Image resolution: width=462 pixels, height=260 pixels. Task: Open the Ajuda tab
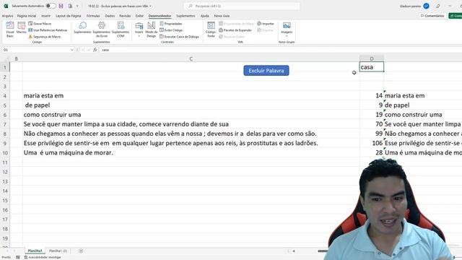[x=204, y=16]
